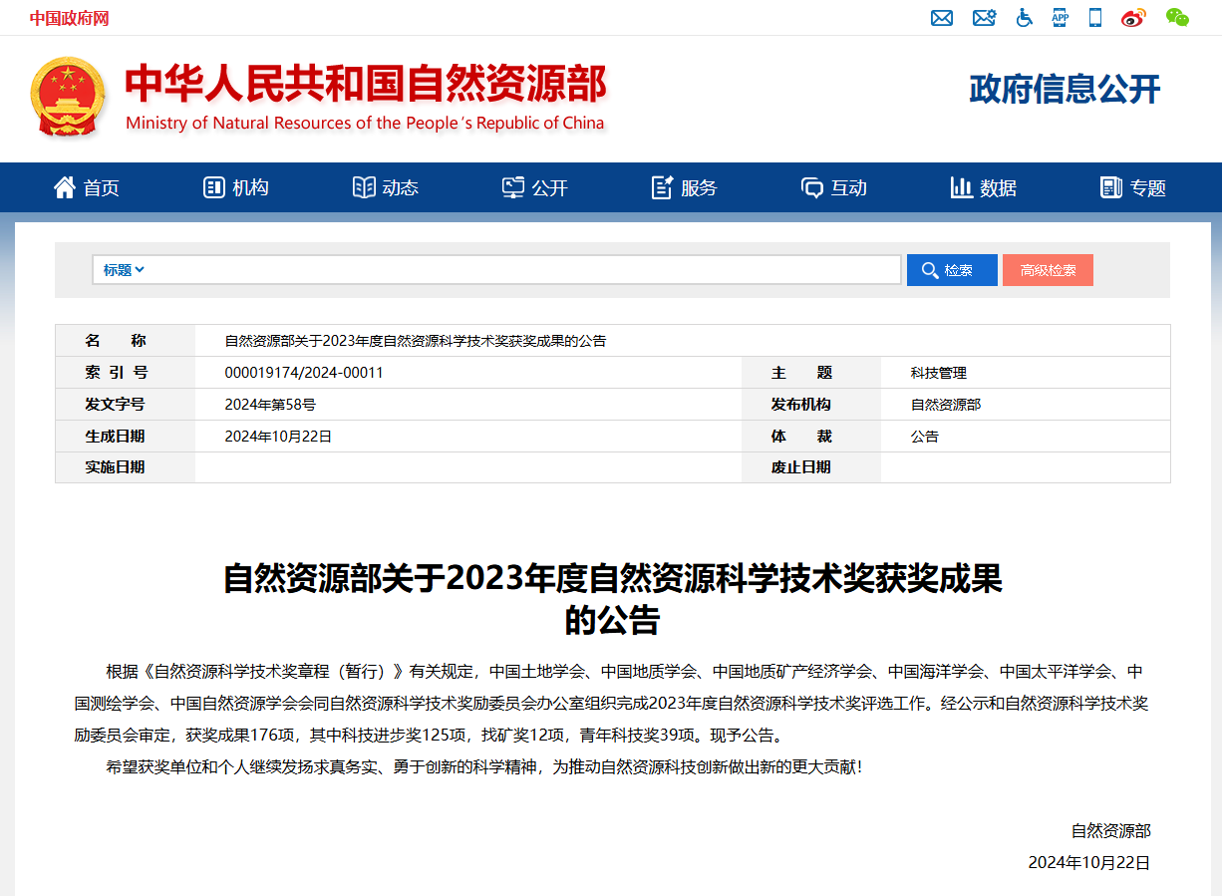Open the 互动 menu item
Image resolution: width=1222 pixels, height=896 pixels.
tap(849, 187)
